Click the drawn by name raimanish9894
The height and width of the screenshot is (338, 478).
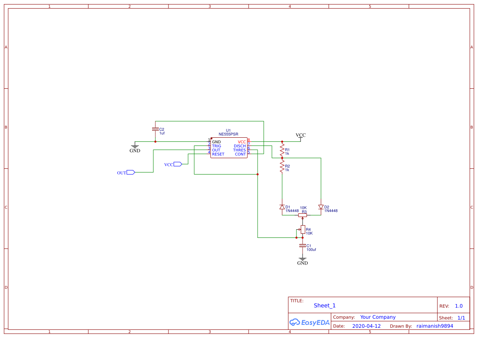pyautogui.click(x=434, y=326)
